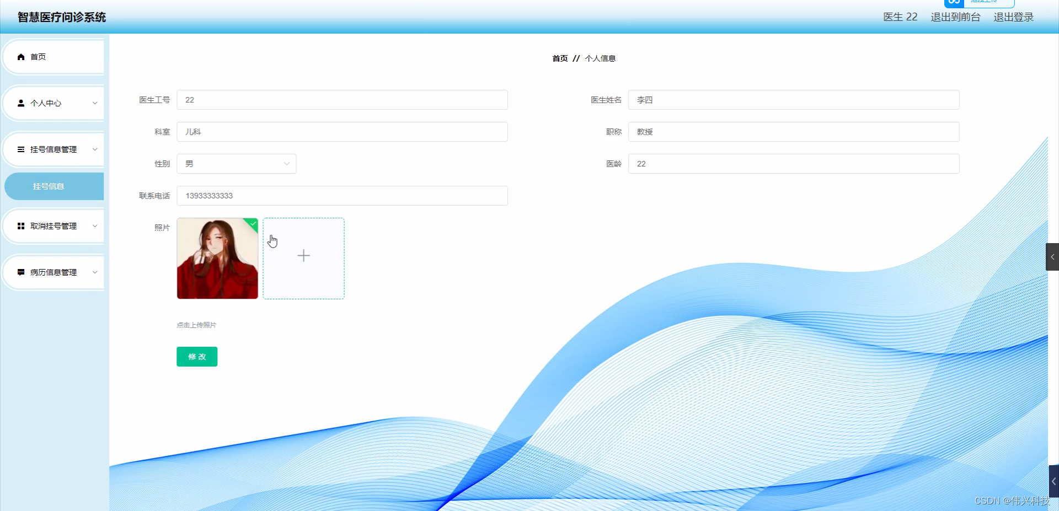This screenshot has width=1059, height=511.
Task: Click the chat bubble icon on 病历信息管理
Action: pyautogui.click(x=20, y=272)
